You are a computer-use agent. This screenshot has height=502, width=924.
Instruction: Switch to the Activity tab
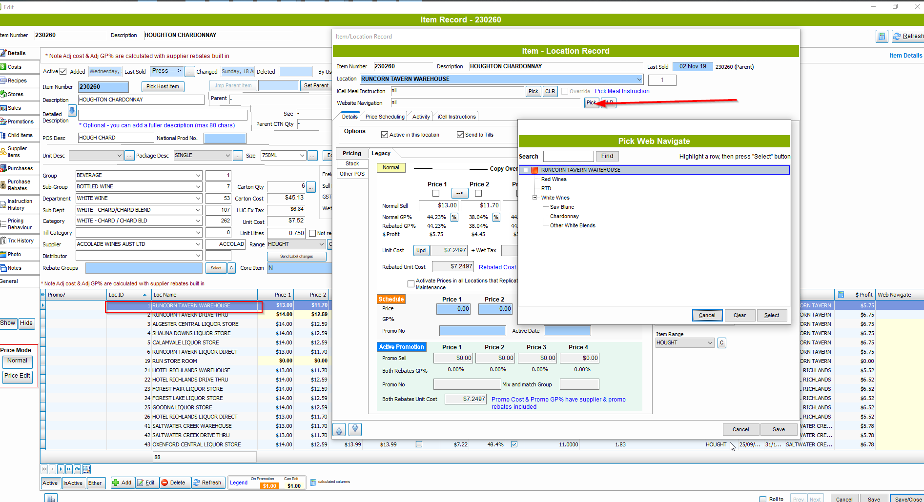click(x=421, y=117)
